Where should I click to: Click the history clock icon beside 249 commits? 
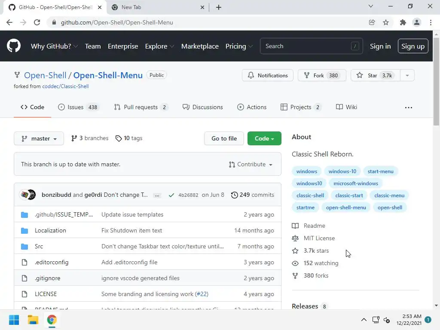[x=234, y=195]
